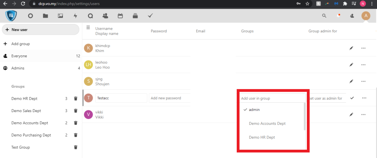The image size is (377, 158).
Task: Delete Demo Sales Dept group trash icon
Action: (x=75, y=111)
